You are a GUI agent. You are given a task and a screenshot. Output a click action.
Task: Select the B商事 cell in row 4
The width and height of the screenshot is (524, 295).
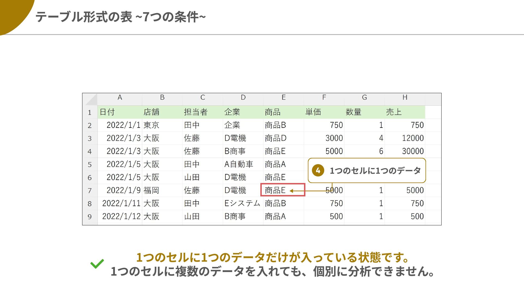click(243, 151)
